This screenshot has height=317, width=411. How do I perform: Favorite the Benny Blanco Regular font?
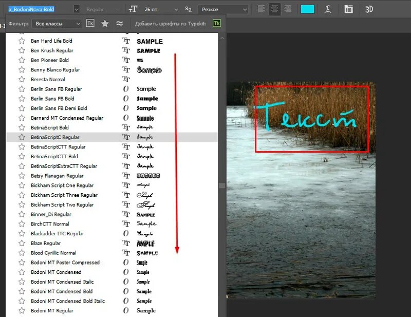click(22, 70)
